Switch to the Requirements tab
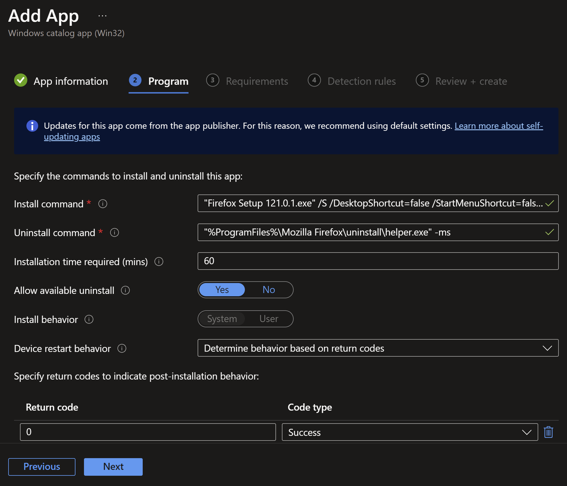This screenshot has height=486, width=567. [x=256, y=81]
